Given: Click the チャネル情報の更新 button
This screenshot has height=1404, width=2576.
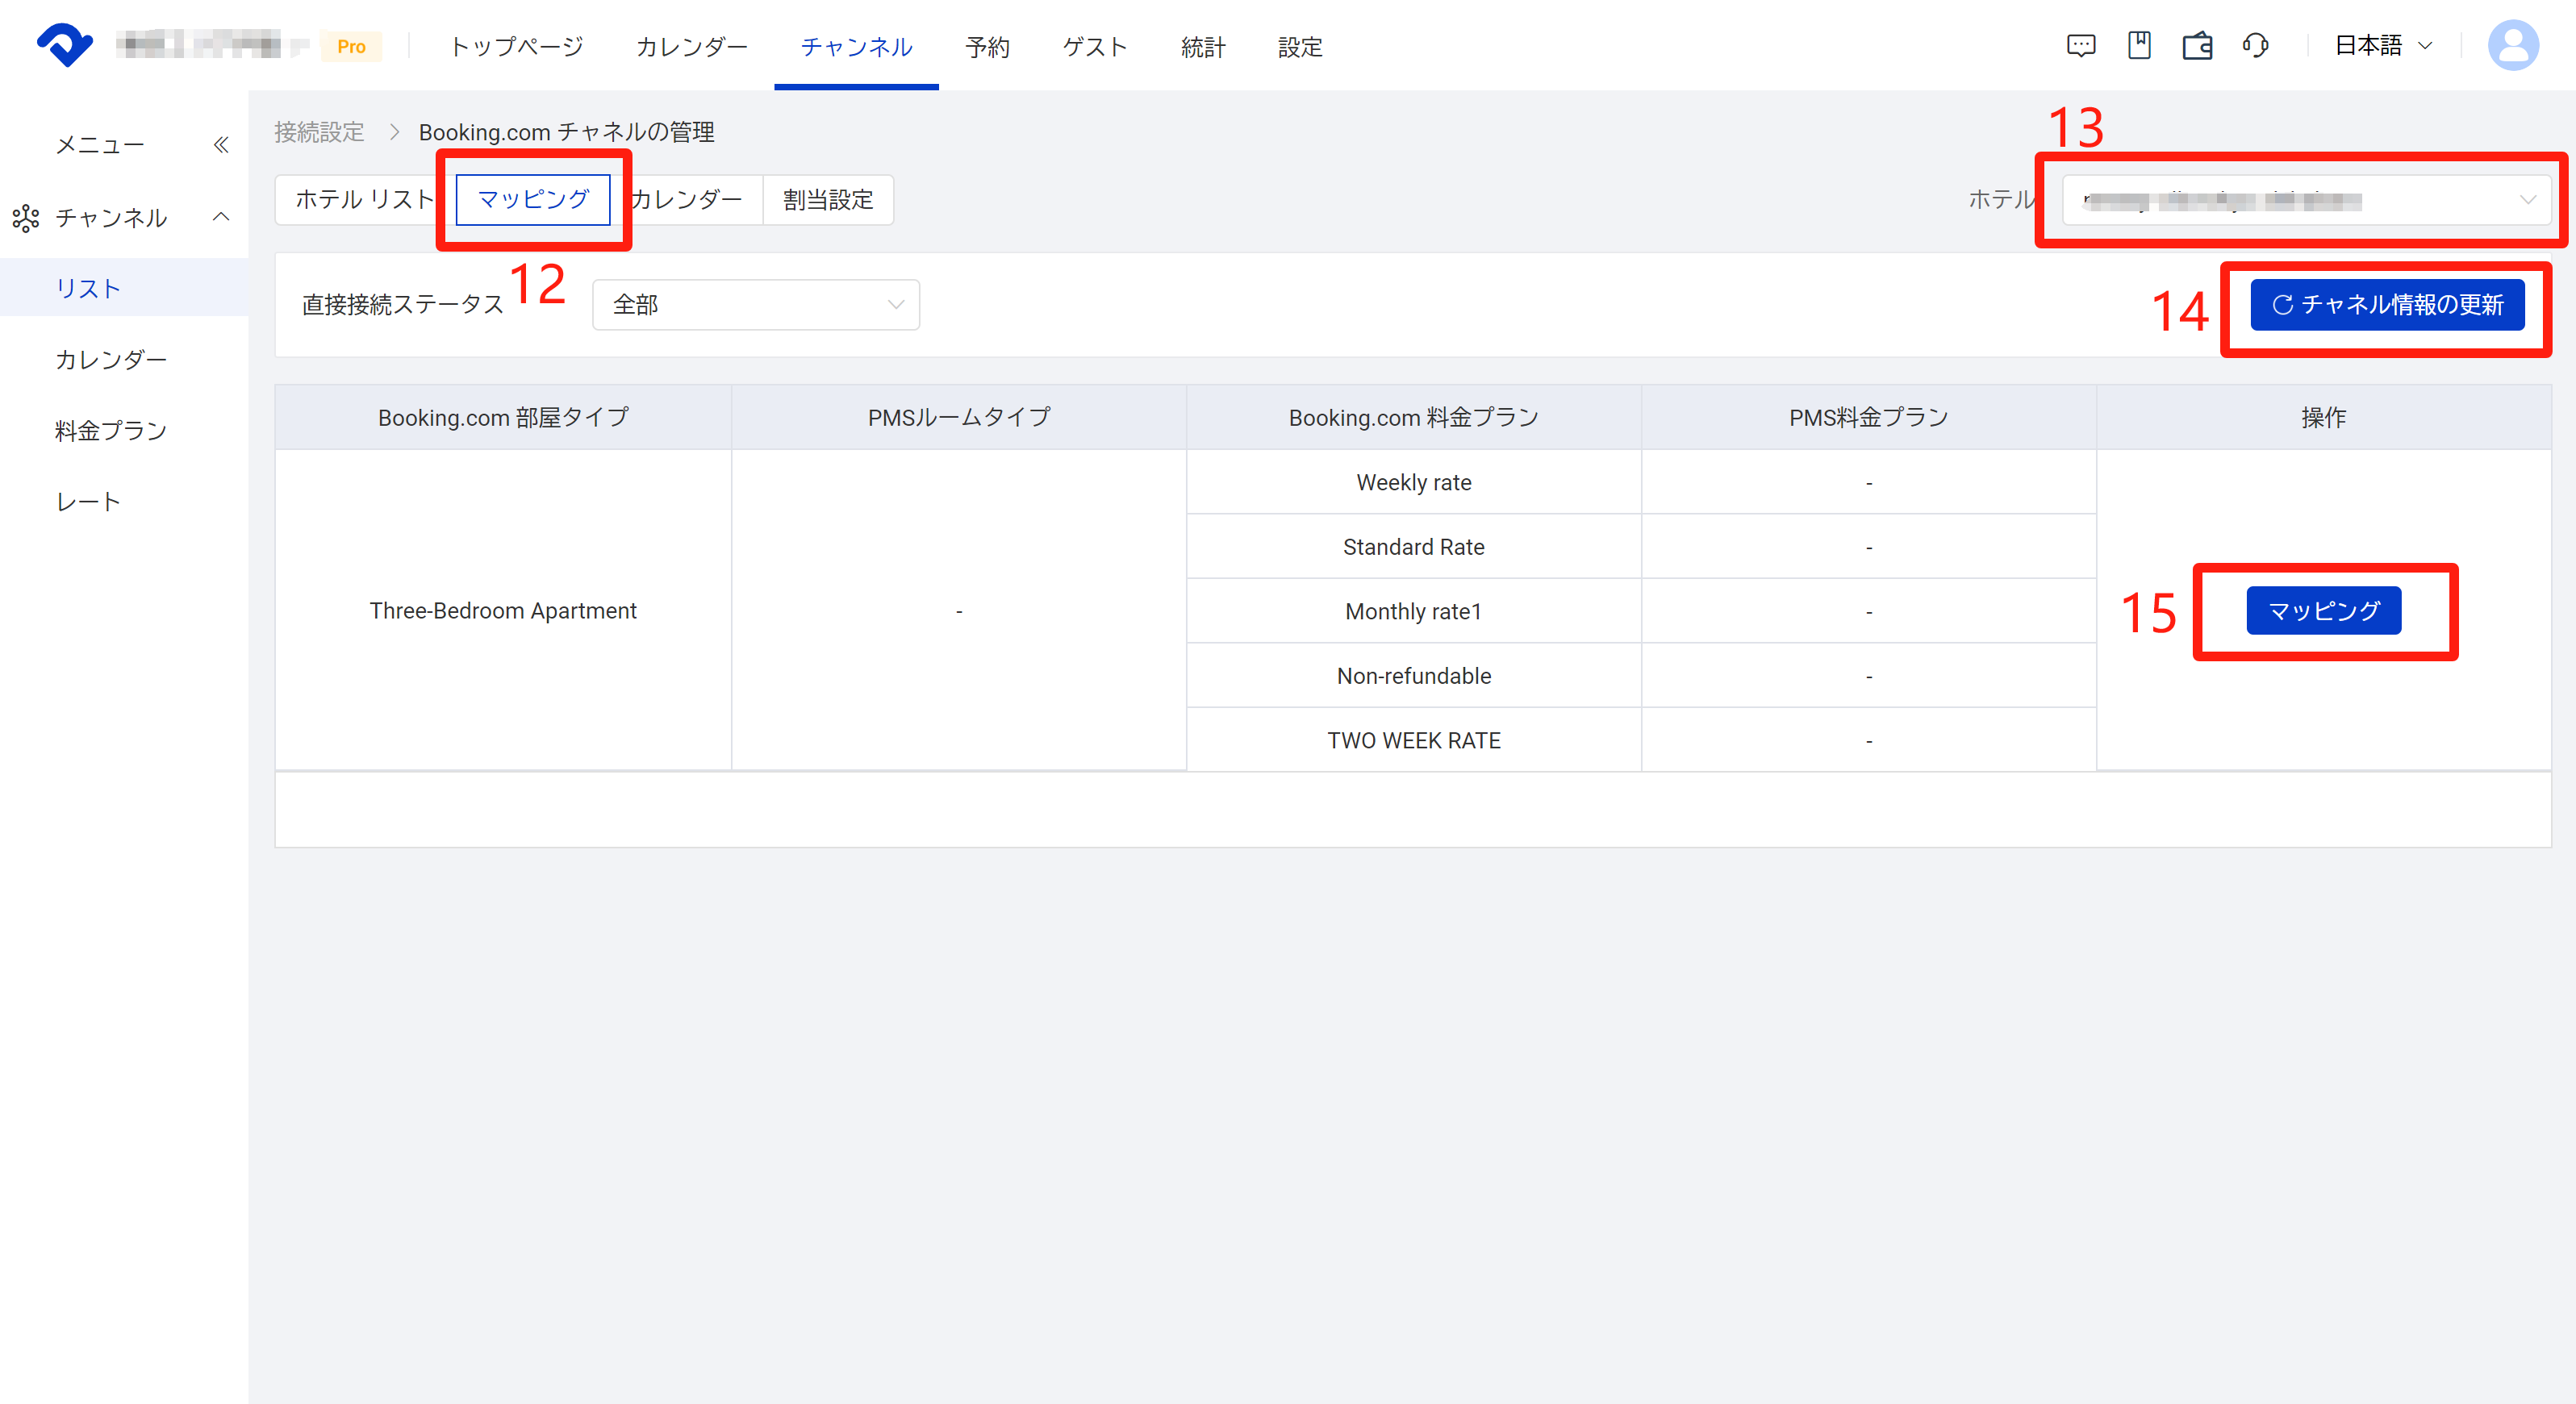Looking at the screenshot, I should click(2387, 305).
